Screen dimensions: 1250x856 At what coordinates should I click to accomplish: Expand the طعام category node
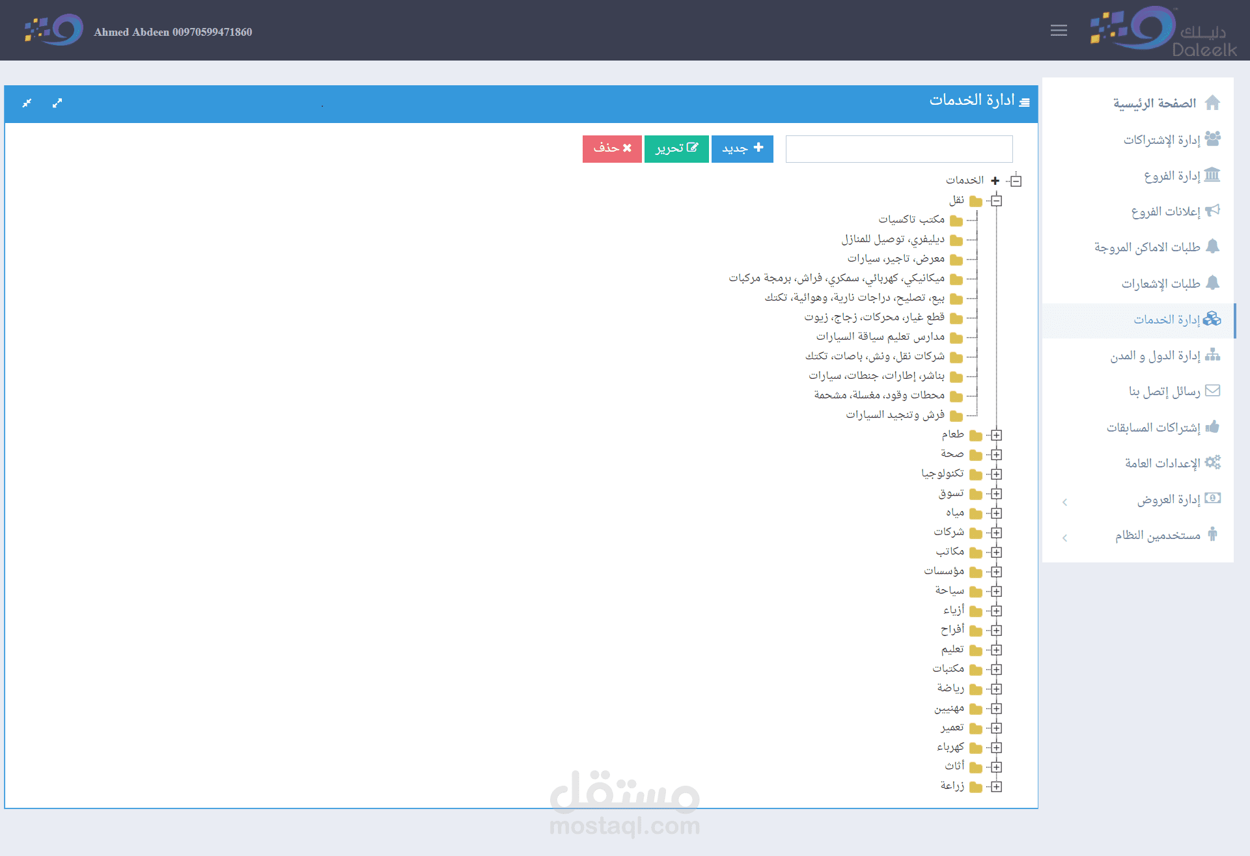point(996,435)
